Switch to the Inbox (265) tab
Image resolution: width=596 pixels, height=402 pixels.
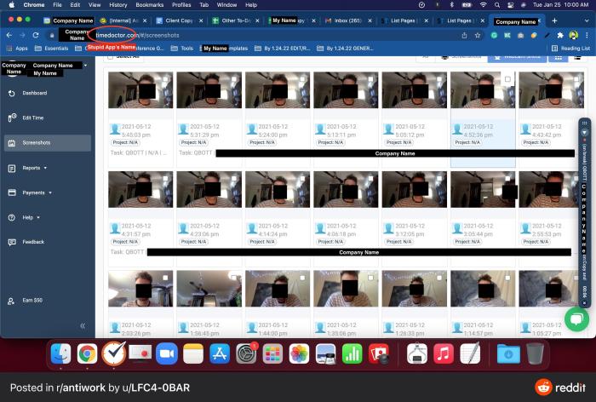(347, 20)
